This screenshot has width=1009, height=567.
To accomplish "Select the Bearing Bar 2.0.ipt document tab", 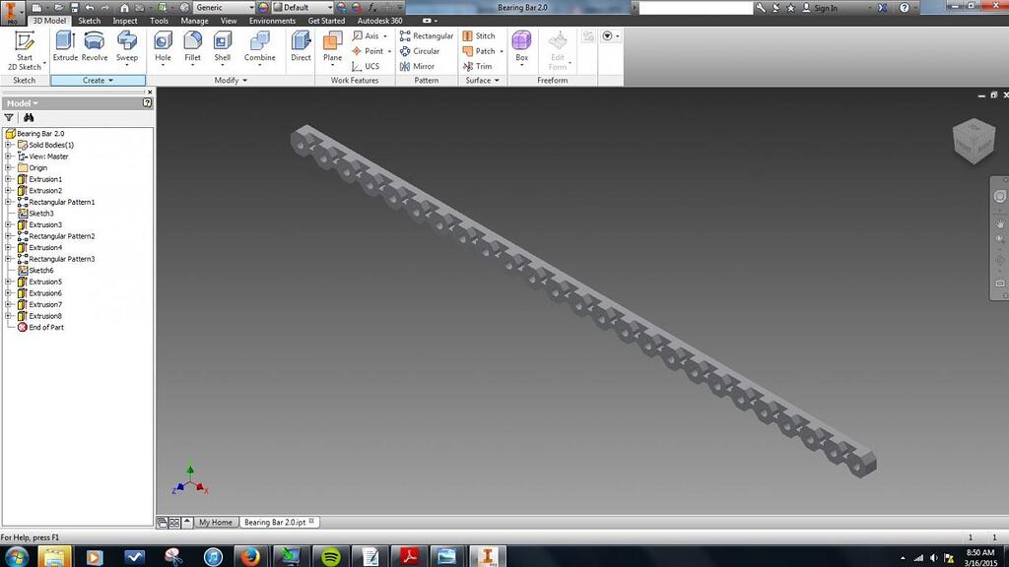I will [278, 522].
